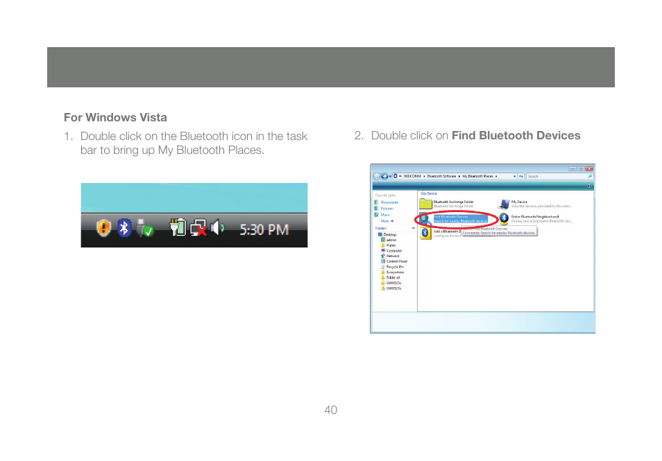Click the Find Bluetooth Devices label text
This screenshot has width=662, height=461.
click(451, 217)
